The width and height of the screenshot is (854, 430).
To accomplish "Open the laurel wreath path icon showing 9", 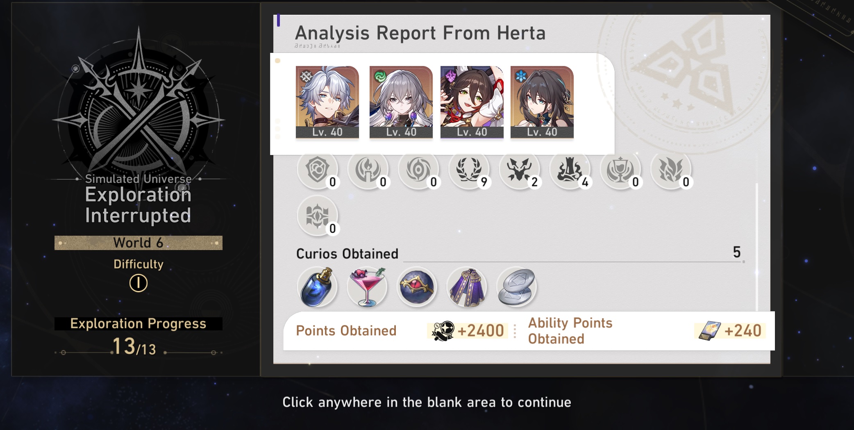I will 469,170.
